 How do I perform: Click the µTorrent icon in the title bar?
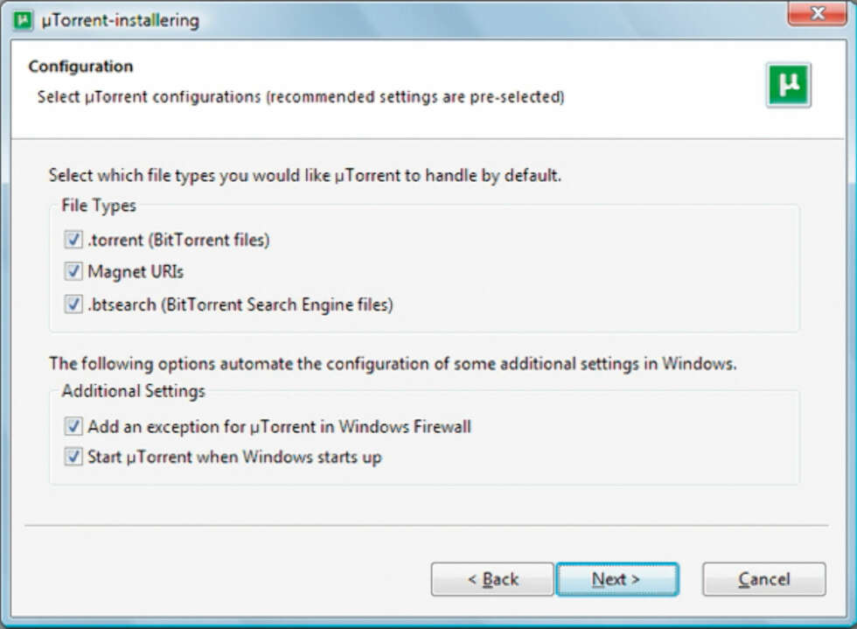click(23, 21)
